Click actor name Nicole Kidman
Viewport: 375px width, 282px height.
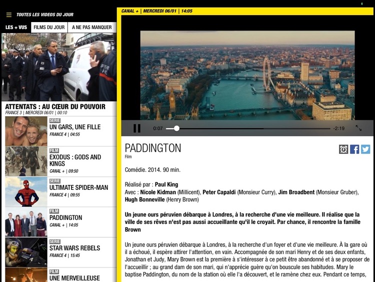158,192
